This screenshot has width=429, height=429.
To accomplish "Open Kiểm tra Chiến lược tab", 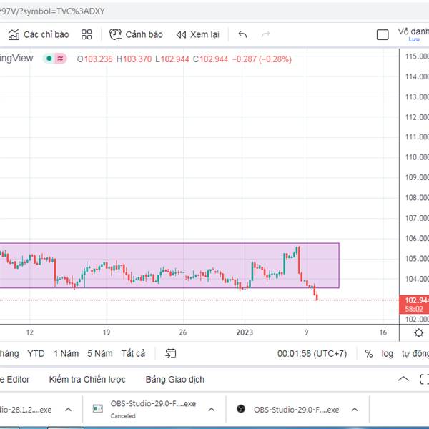I will click(87, 379).
